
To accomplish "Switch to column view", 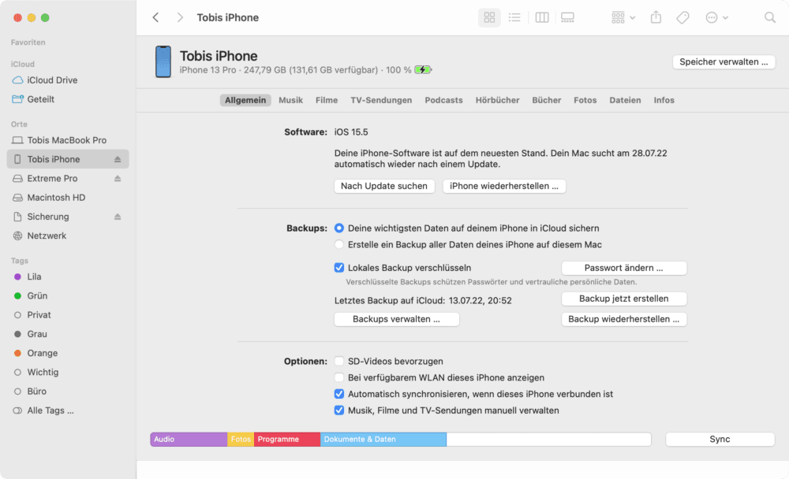I will click(542, 17).
